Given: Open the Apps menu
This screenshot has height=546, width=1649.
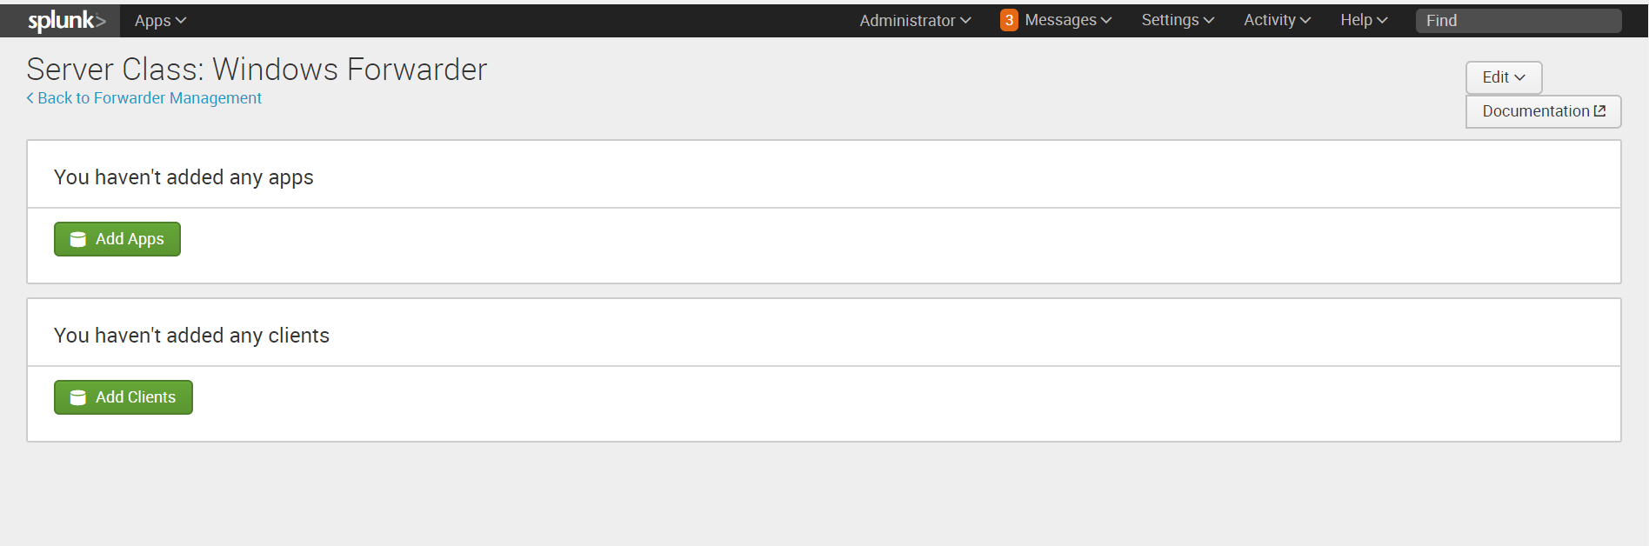Looking at the screenshot, I should click(x=159, y=20).
